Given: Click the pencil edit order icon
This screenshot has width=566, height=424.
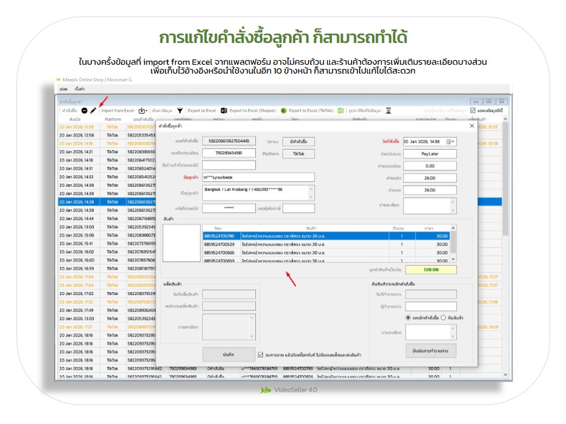Looking at the screenshot, I should point(93,110).
